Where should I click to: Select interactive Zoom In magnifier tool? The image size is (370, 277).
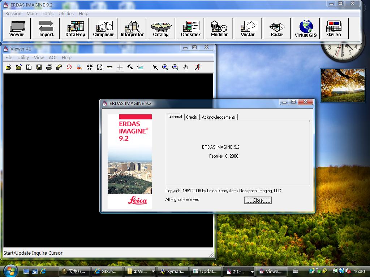point(165,67)
